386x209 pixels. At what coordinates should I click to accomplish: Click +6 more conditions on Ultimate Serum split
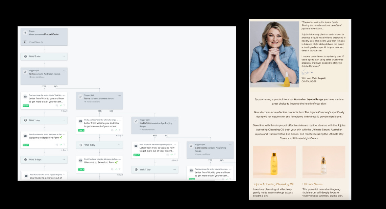[92, 102]
